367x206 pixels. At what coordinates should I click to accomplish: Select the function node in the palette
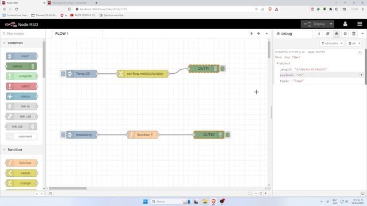(x=22, y=163)
